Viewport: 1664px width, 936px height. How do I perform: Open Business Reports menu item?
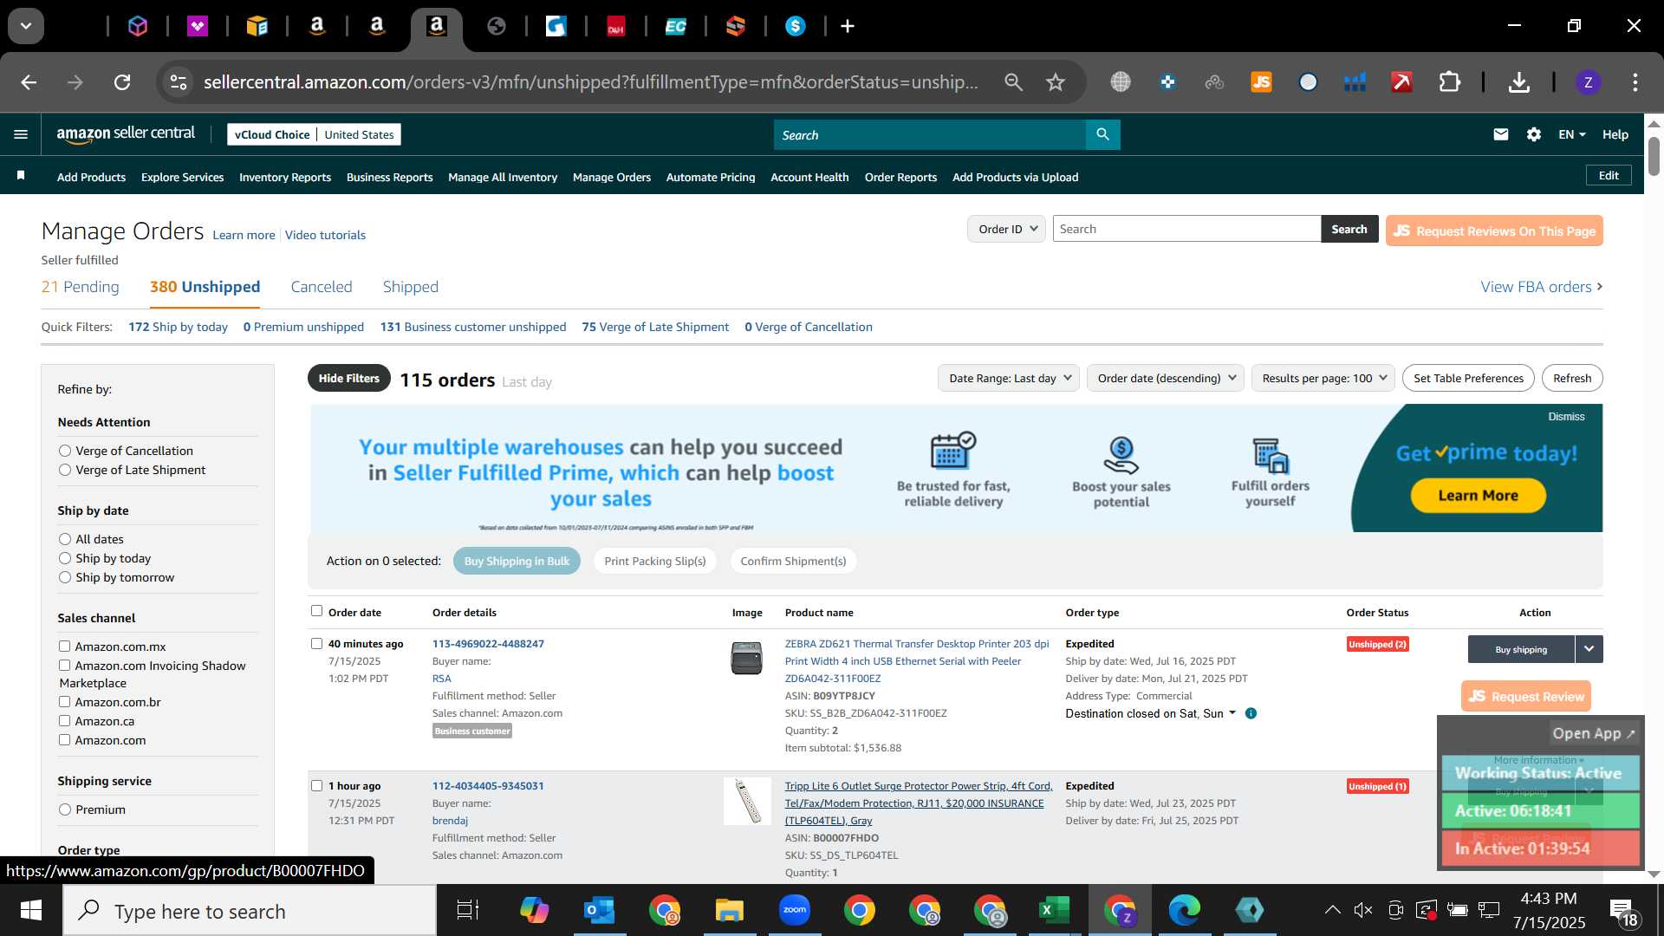pyautogui.click(x=389, y=177)
